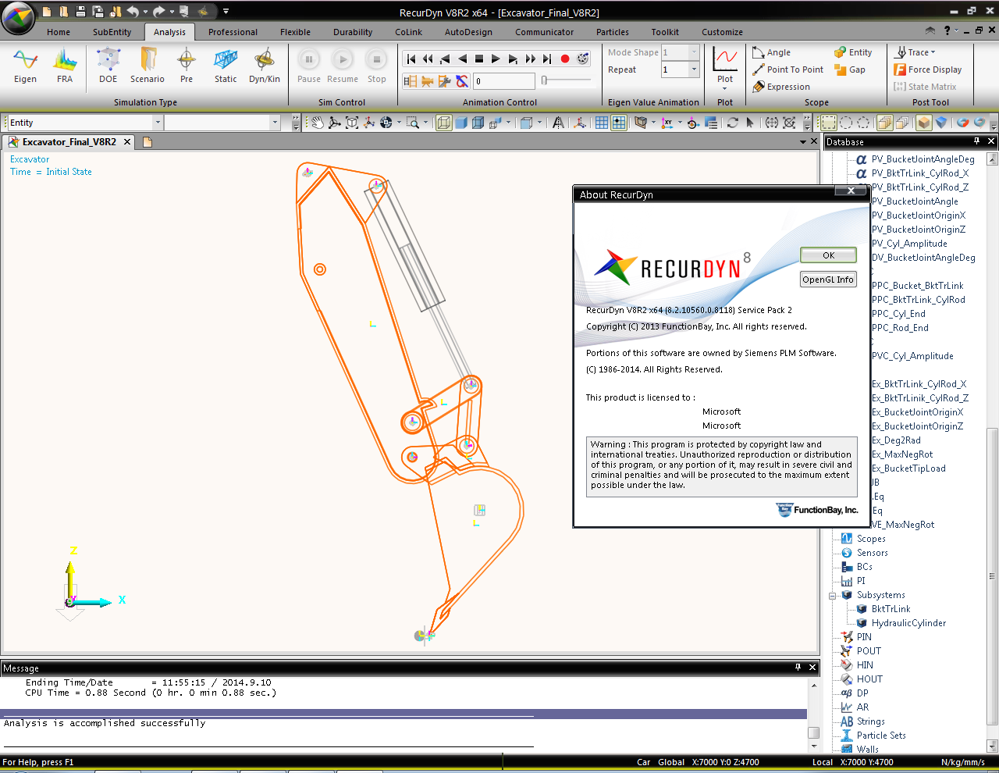Start Dyn/Kin analysis
This screenshot has height=773, width=999.
[265, 66]
